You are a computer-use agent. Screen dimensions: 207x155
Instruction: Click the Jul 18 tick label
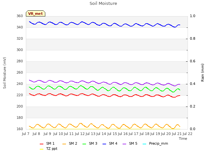[145, 134]
